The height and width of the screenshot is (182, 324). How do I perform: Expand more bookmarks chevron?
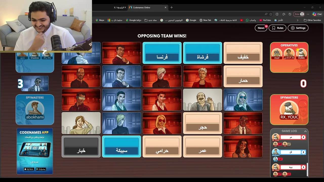[297, 20]
